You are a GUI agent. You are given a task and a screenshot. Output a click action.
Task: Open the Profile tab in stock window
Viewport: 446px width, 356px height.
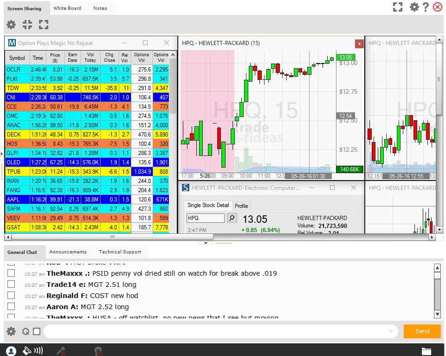[241, 206]
